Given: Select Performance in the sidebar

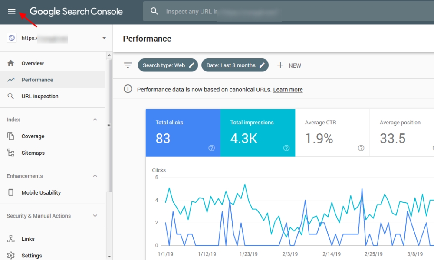Looking at the screenshot, I should tap(53, 80).
